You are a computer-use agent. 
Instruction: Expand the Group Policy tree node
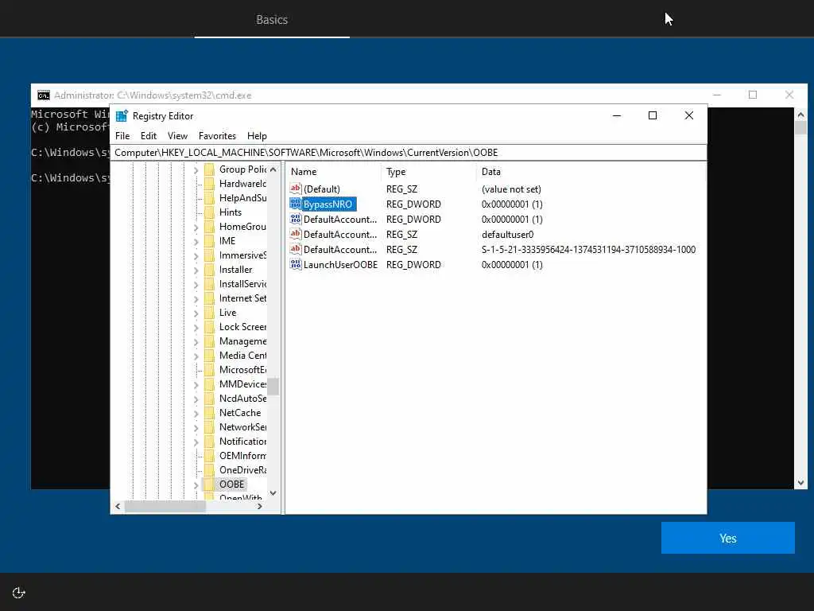(196, 170)
